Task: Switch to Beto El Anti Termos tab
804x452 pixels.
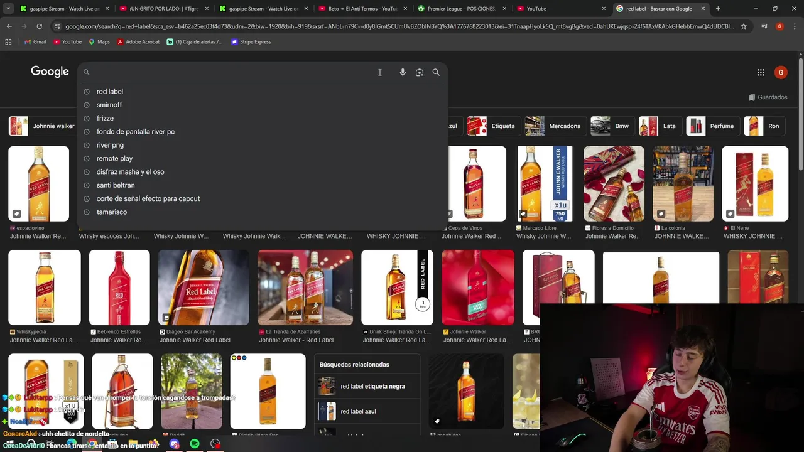Action: tap(362, 9)
